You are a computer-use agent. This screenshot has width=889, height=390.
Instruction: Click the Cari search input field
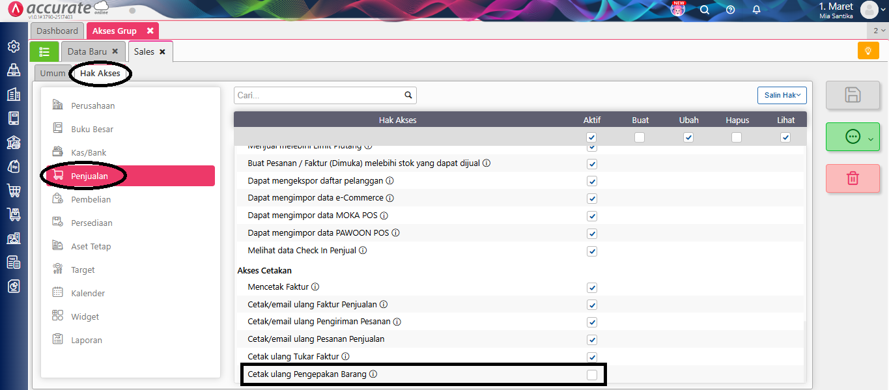click(319, 95)
